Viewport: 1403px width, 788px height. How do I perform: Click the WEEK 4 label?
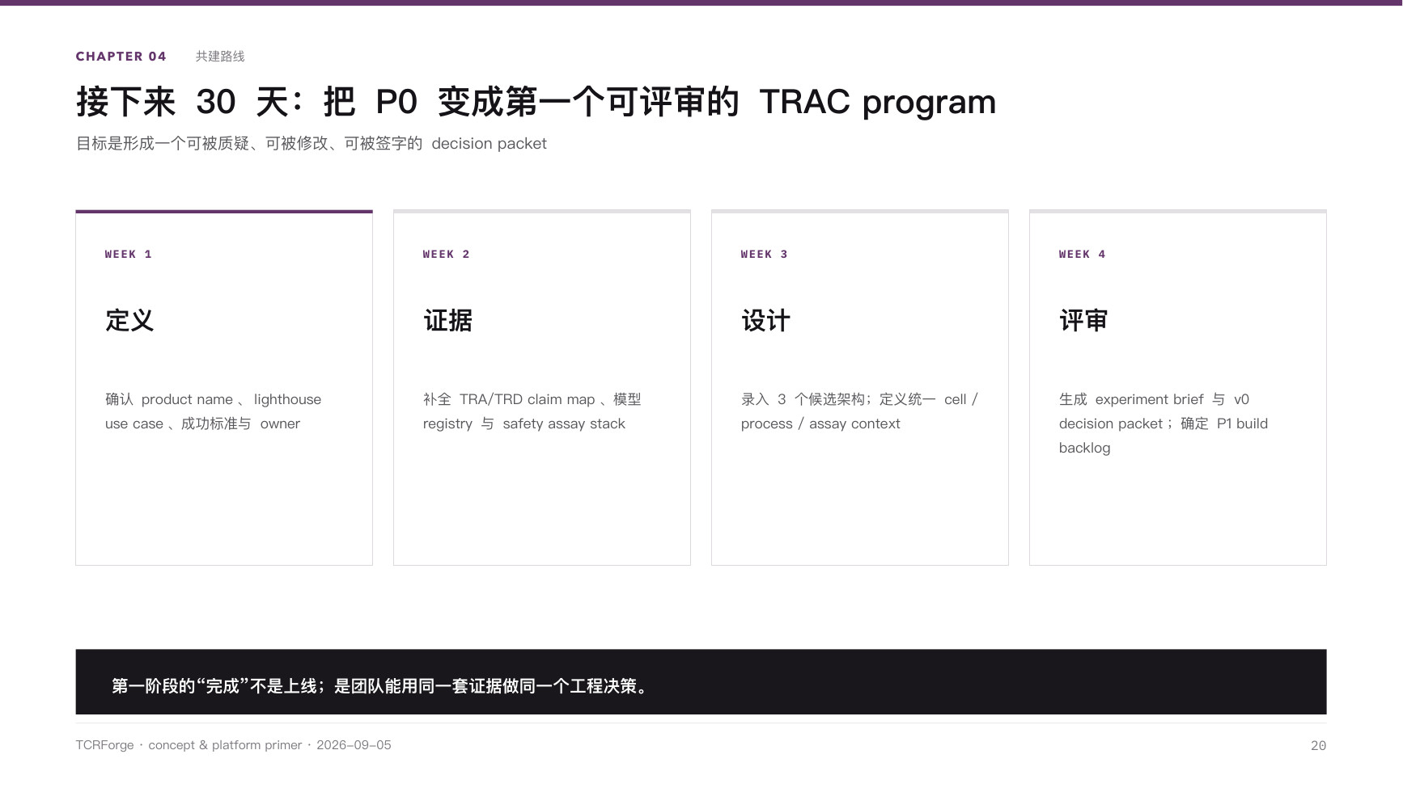tap(1083, 255)
